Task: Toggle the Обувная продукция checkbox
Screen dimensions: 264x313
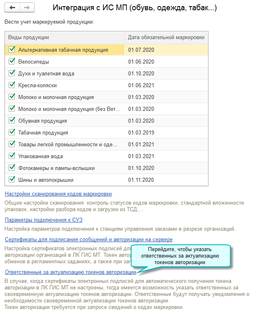Action: pyautogui.click(x=12, y=120)
